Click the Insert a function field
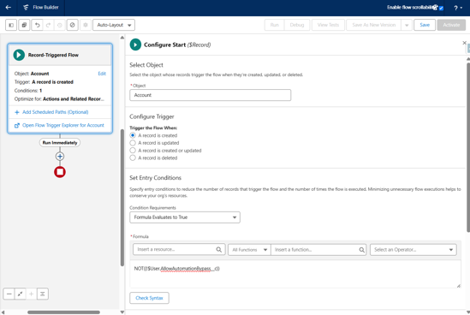This screenshot has width=470, height=315. 318,250
